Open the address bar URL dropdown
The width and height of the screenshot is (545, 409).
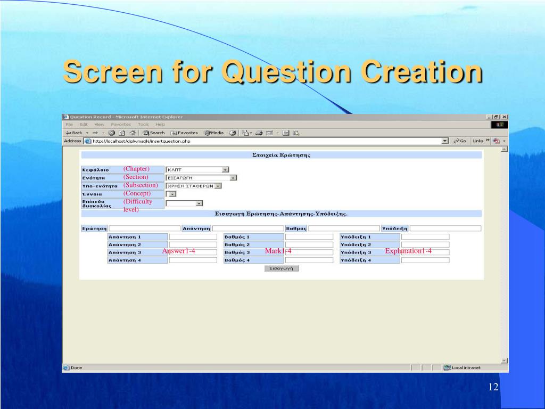(x=445, y=141)
